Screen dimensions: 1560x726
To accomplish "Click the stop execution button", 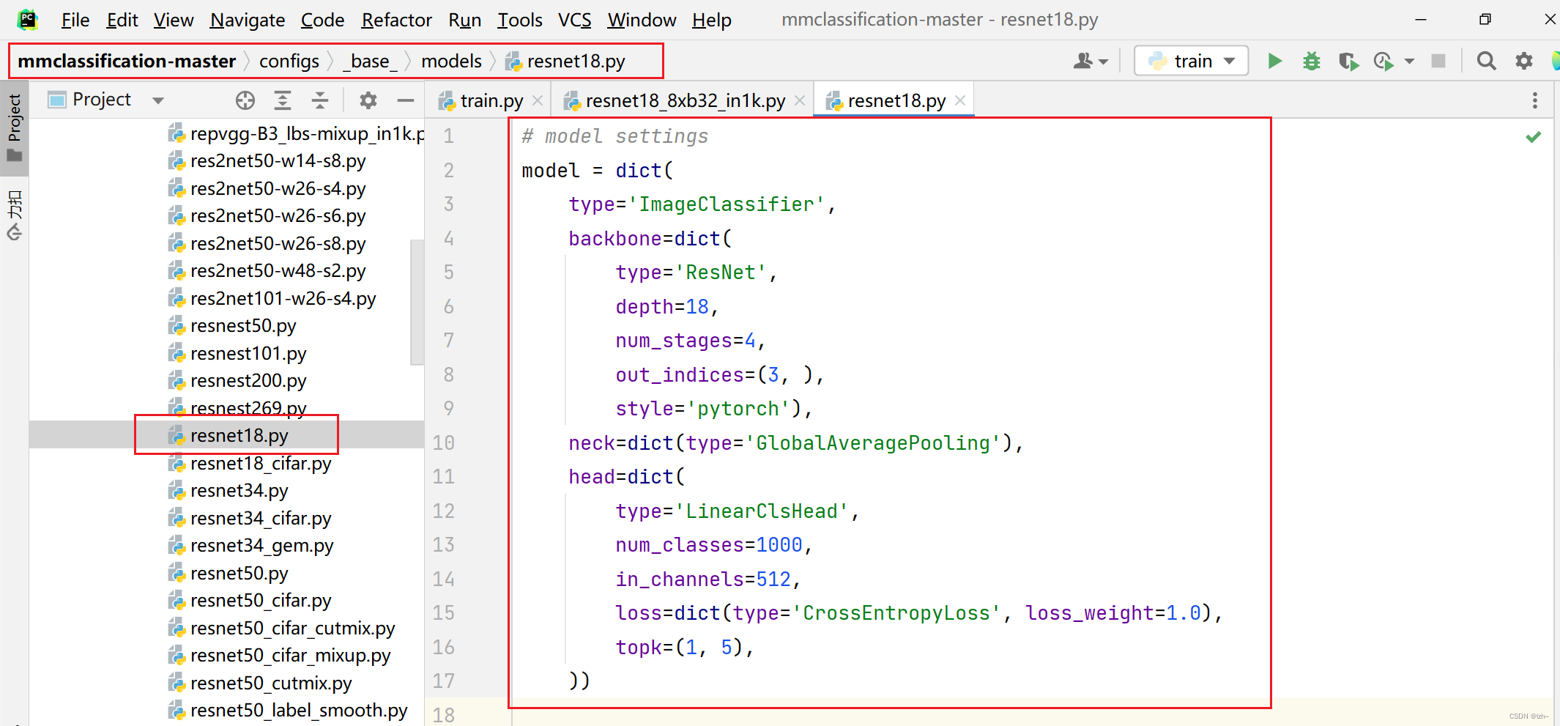I will (x=1438, y=61).
